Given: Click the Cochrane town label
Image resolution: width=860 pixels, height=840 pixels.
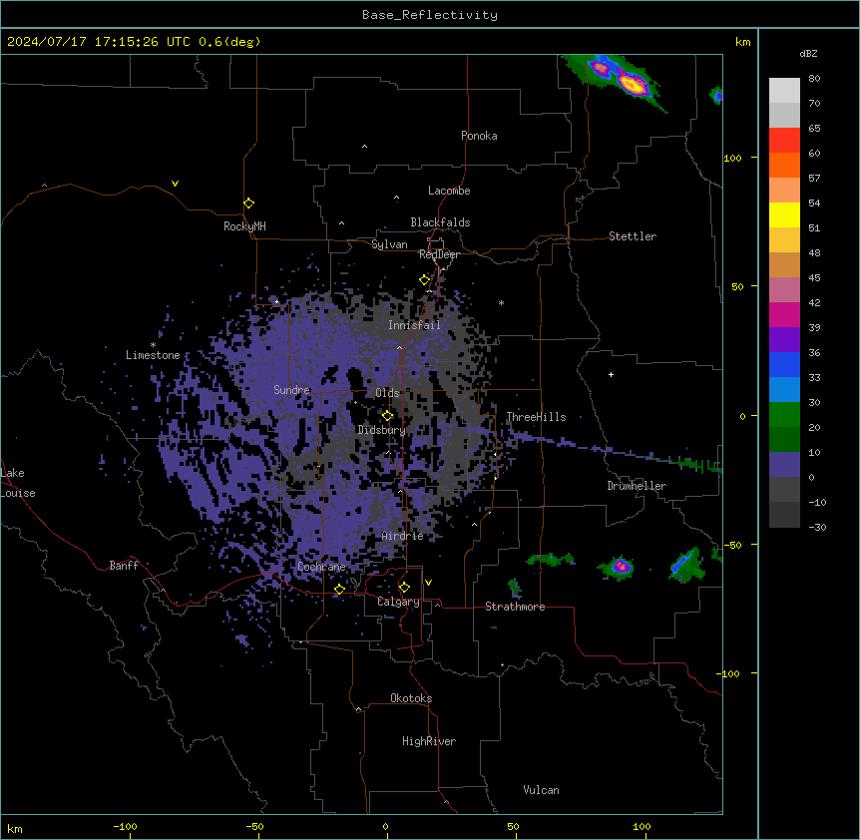Looking at the screenshot, I should point(321,567).
